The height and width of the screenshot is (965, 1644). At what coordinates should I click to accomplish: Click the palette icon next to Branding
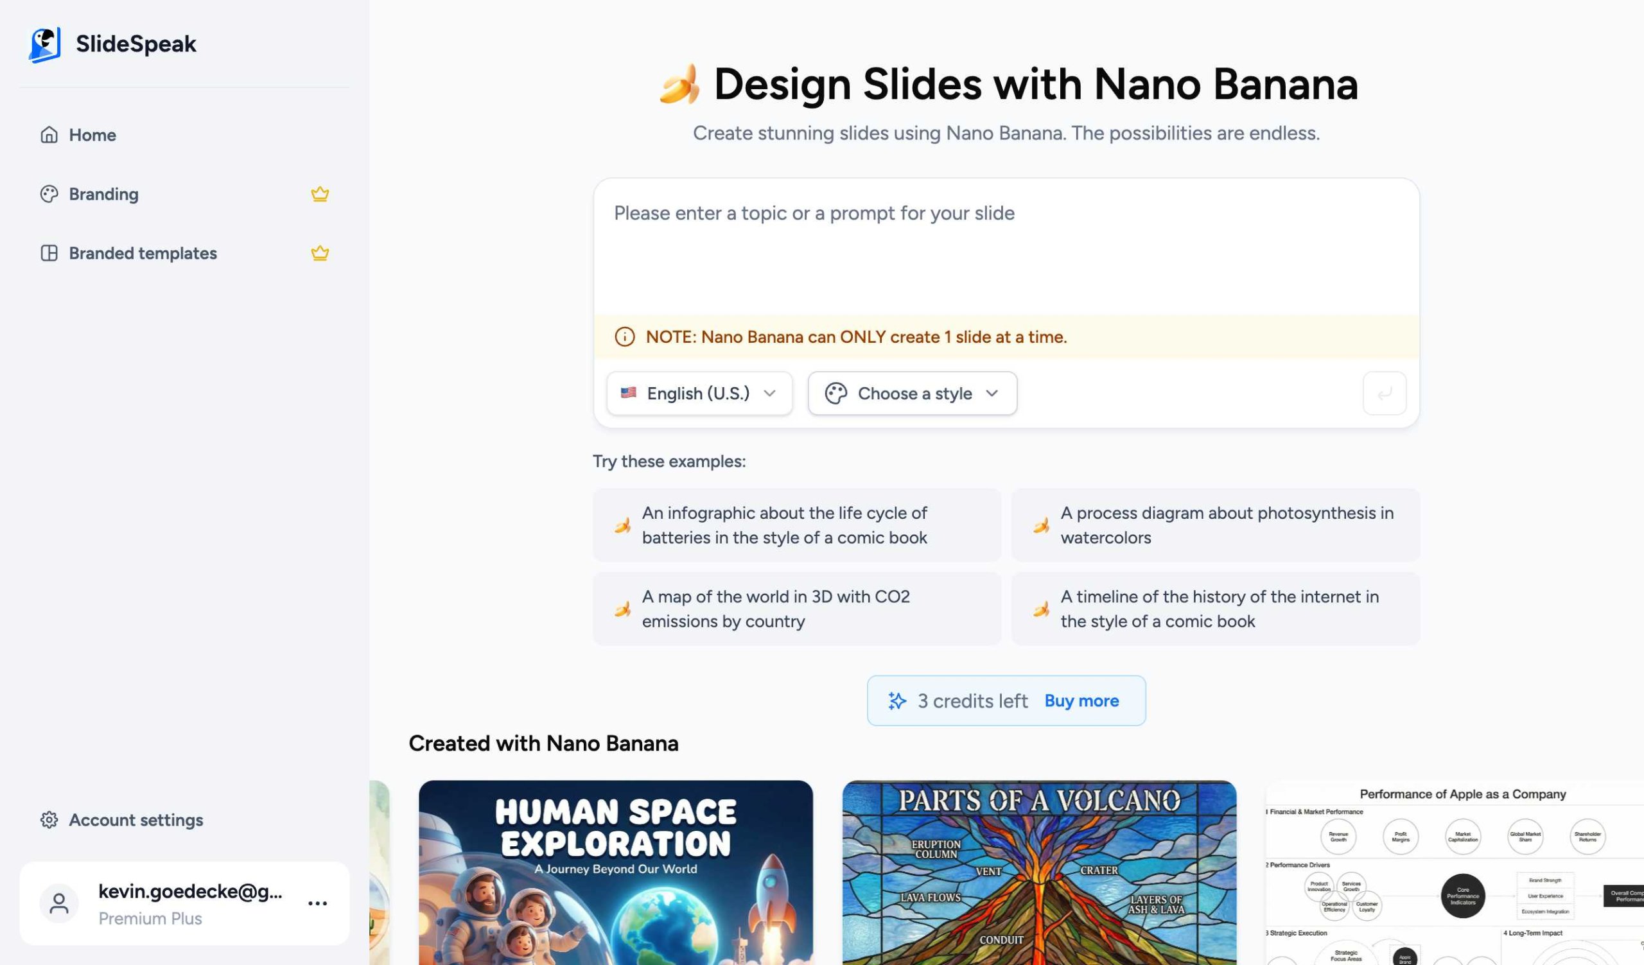point(49,194)
